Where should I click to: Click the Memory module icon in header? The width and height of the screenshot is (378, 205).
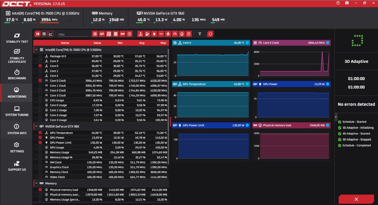pos(95,13)
